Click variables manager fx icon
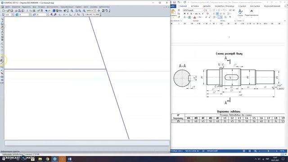 pos(60,11)
